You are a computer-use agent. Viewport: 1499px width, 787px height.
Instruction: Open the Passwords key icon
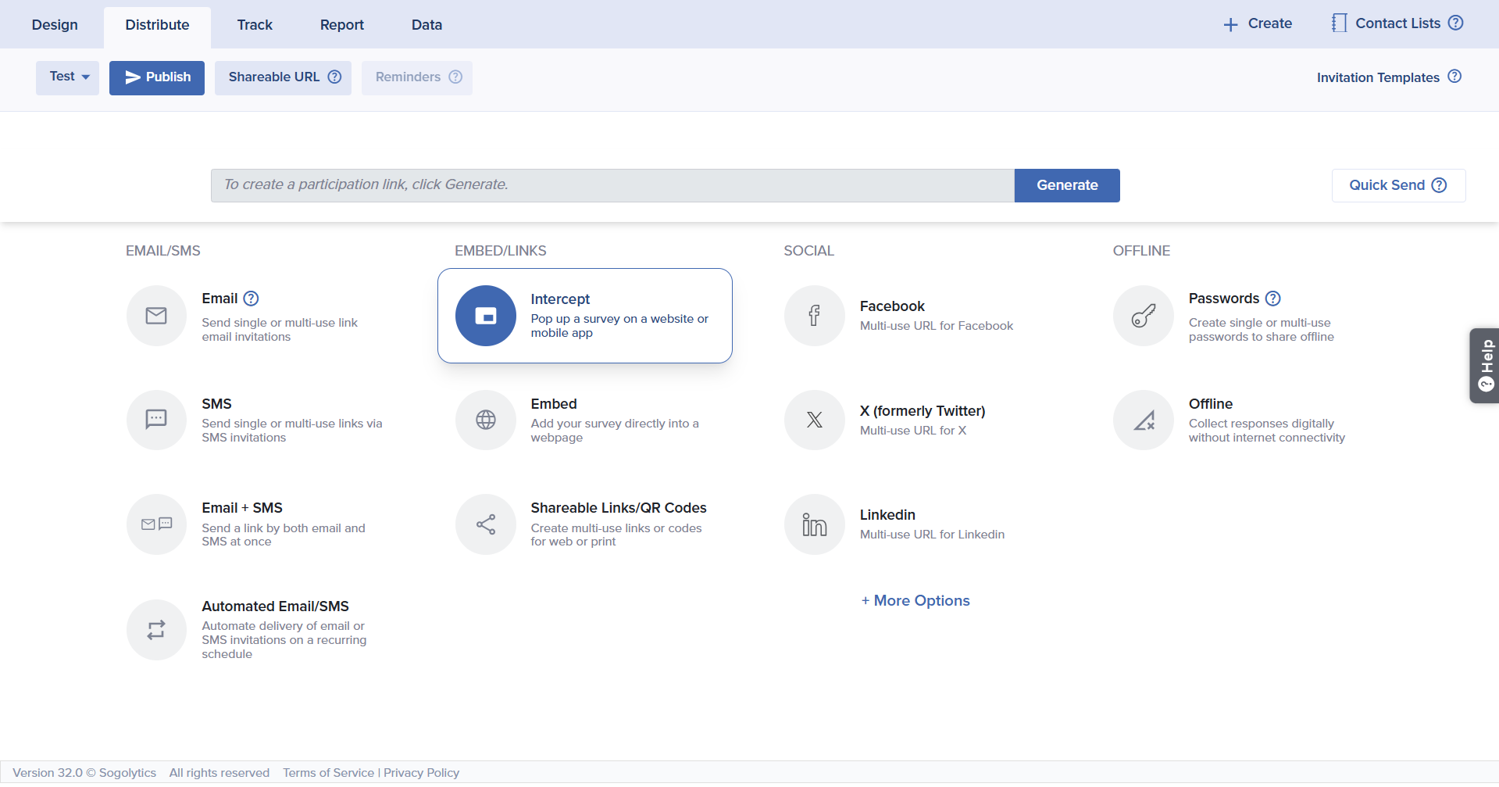pos(1143,316)
